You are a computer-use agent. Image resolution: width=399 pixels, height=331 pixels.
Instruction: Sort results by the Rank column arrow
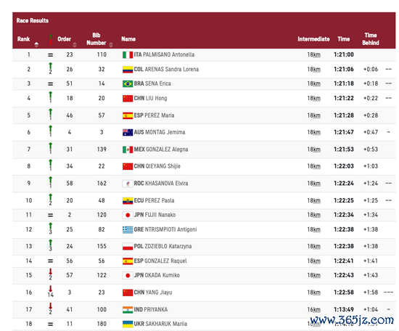(x=36, y=44)
